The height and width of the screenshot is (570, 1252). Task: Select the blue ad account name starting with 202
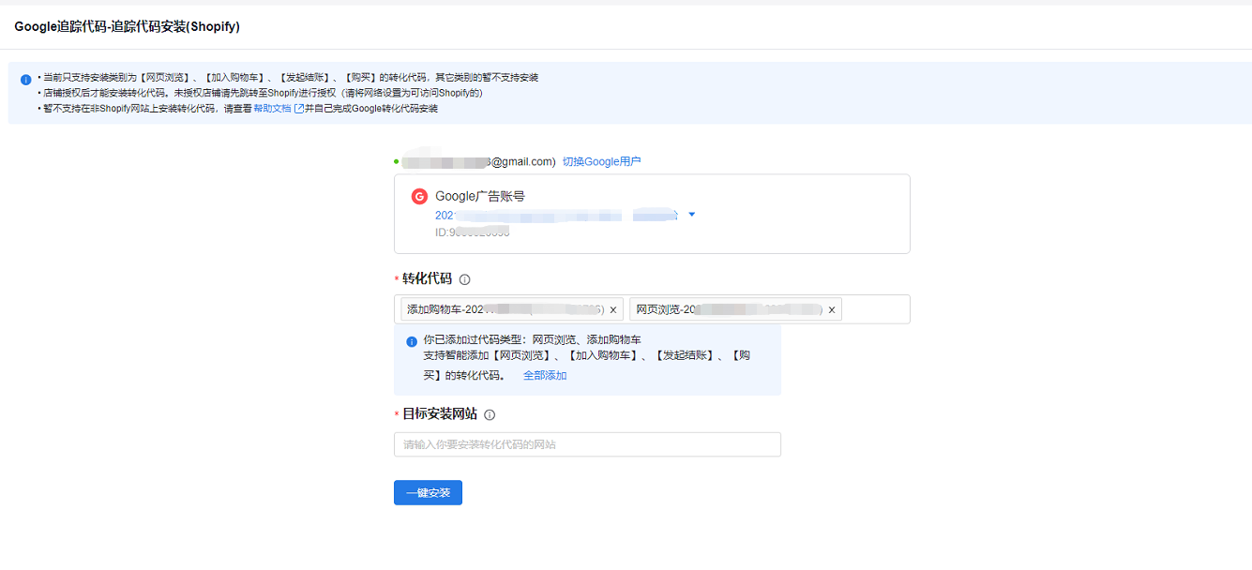point(556,216)
